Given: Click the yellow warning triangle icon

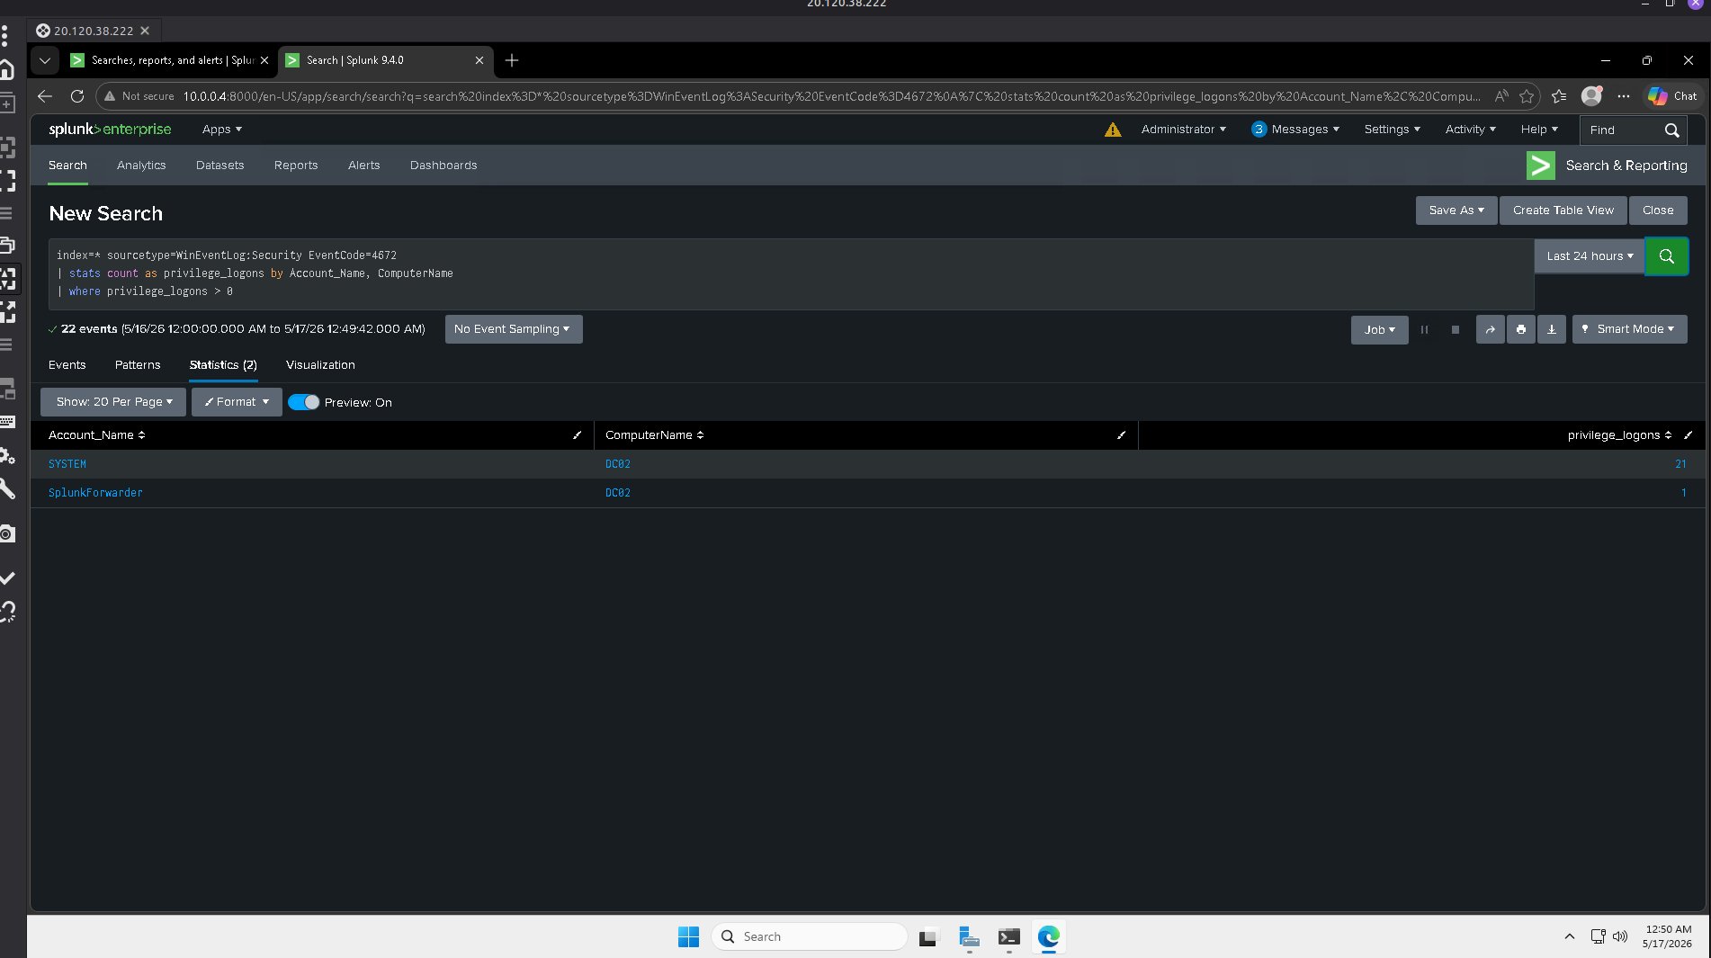Looking at the screenshot, I should pos(1113,130).
